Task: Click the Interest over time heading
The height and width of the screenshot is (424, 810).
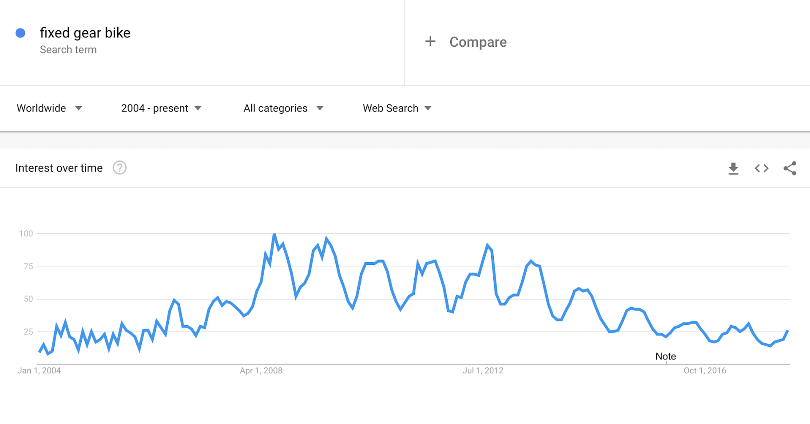Action: pyautogui.click(x=59, y=168)
